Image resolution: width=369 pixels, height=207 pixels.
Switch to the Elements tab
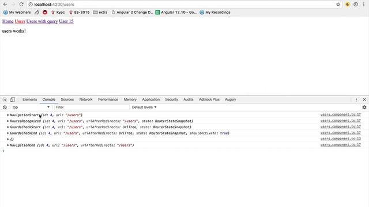coord(29,99)
